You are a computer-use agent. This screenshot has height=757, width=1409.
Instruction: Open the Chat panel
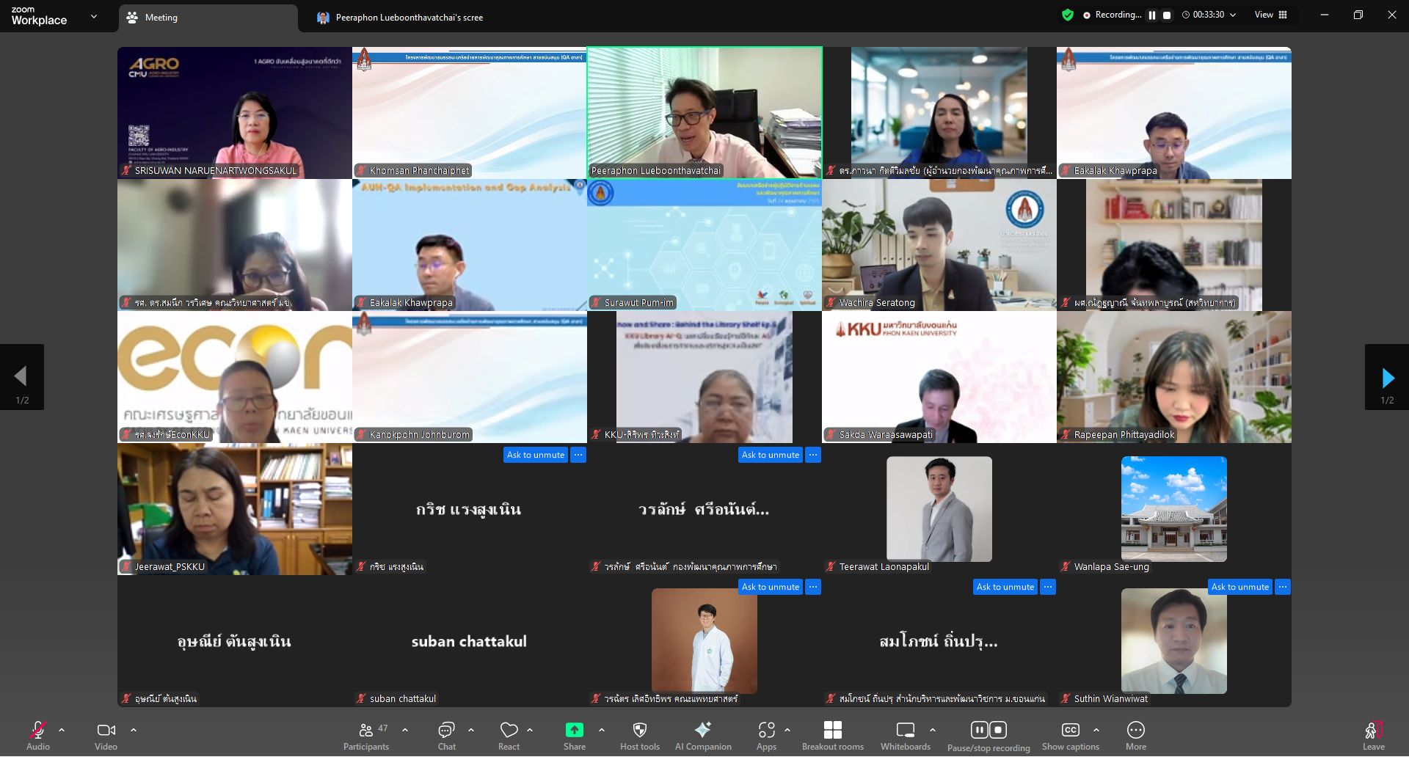(x=446, y=736)
